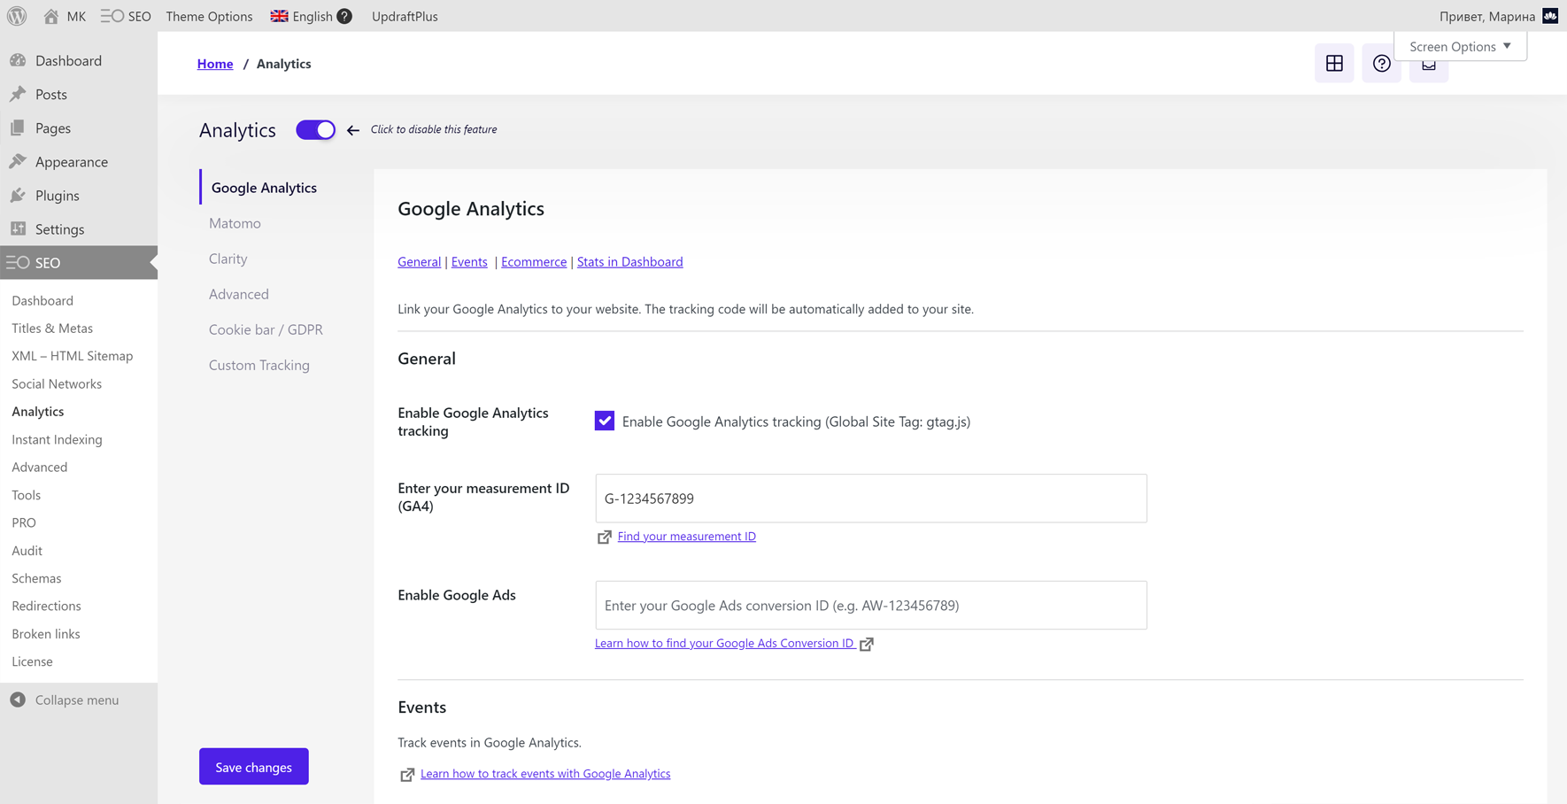
Task: Open PRO submenu item
Action: pos(24,522)
